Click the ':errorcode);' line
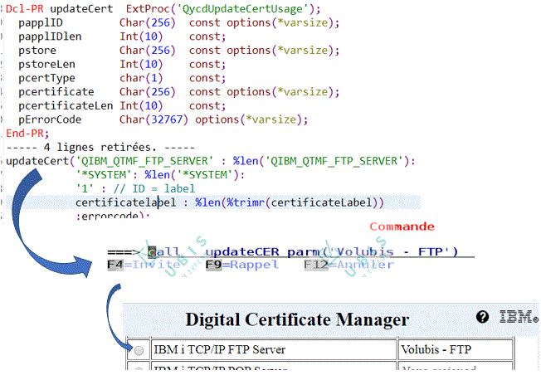The width and height of the screenshot is (541, 375). [x=113, y=217]
